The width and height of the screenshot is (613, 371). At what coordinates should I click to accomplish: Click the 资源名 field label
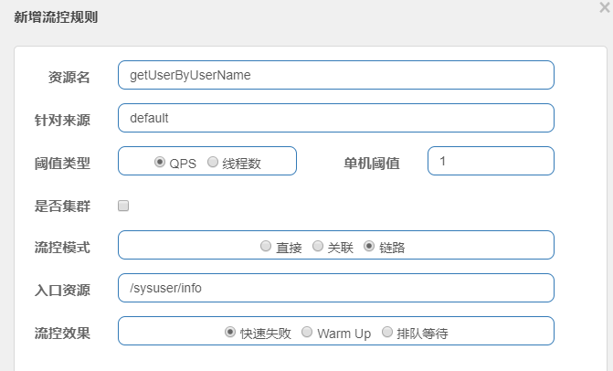coord(69,77)
